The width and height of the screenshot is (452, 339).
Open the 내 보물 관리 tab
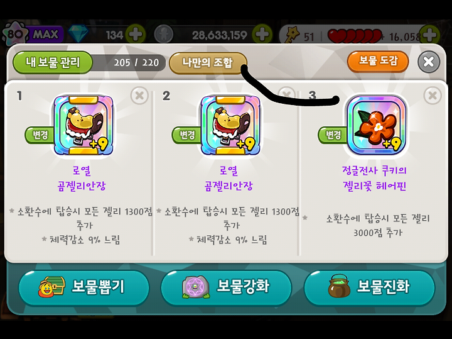pyautogui.click(x=53, y=62)
